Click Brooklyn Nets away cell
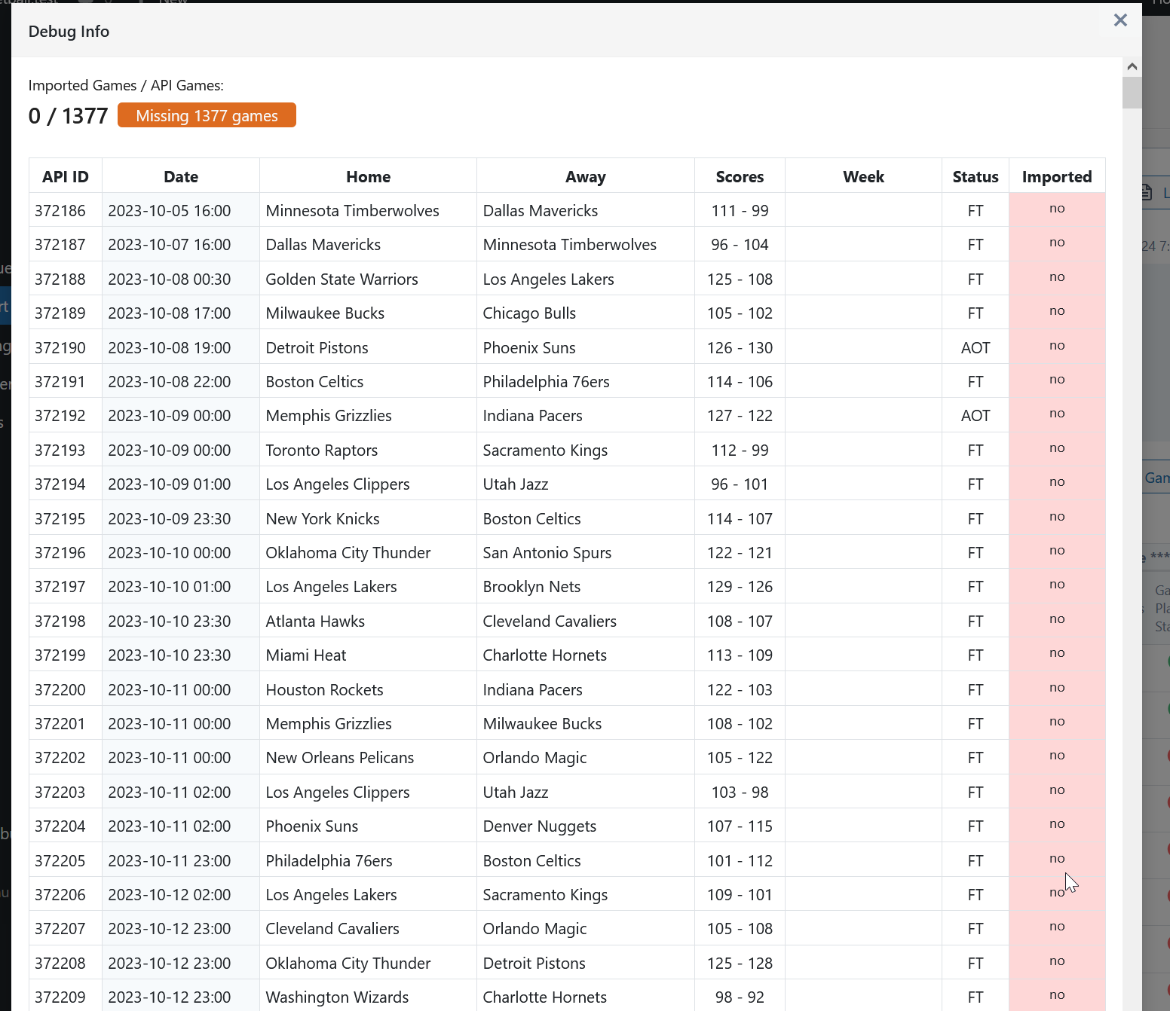Image resolution: width=1170 pixels, height=1011 pixels. pyautogui.click(x=586, y=587)
